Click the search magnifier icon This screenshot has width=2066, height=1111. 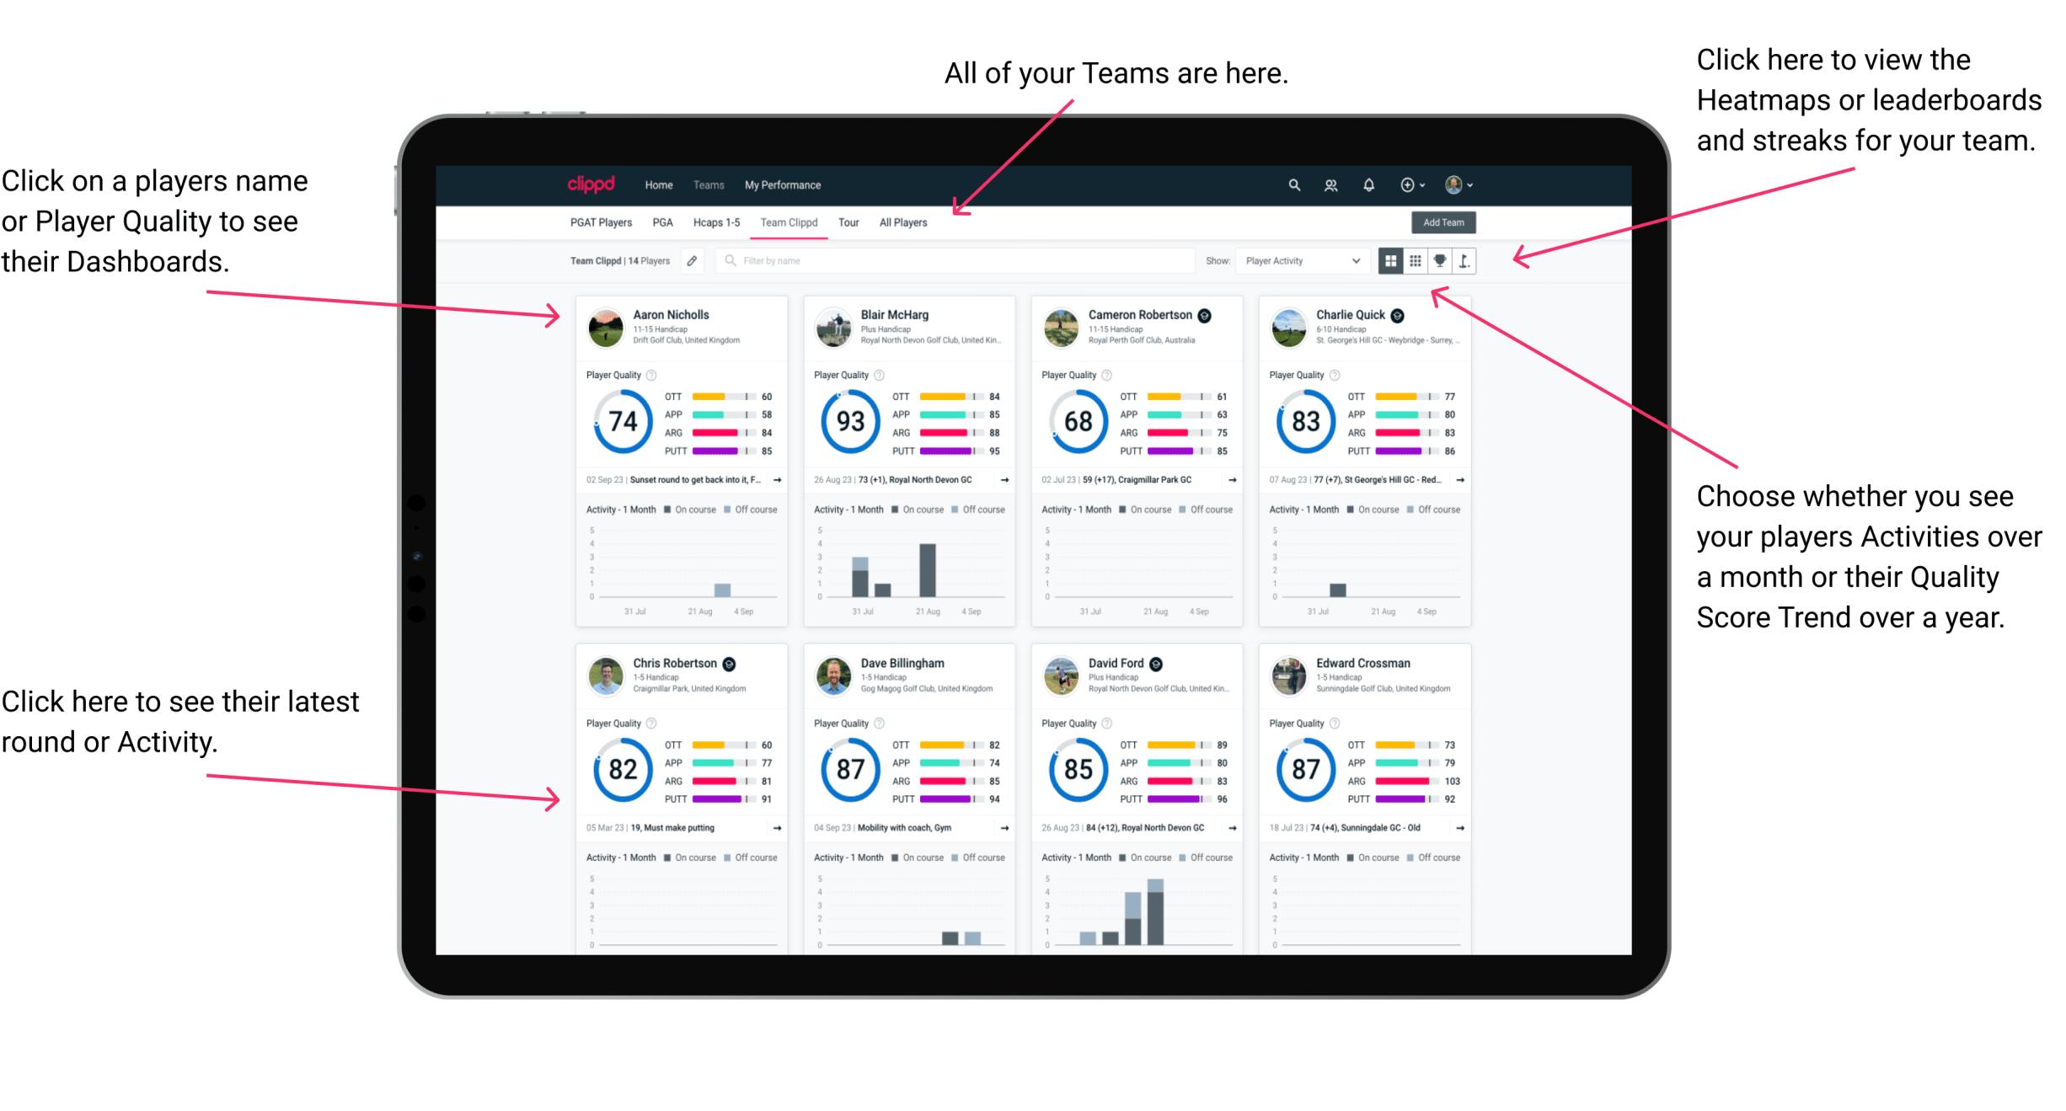click(x=1292, y=184)
